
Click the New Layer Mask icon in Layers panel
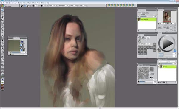pos(164,82)
